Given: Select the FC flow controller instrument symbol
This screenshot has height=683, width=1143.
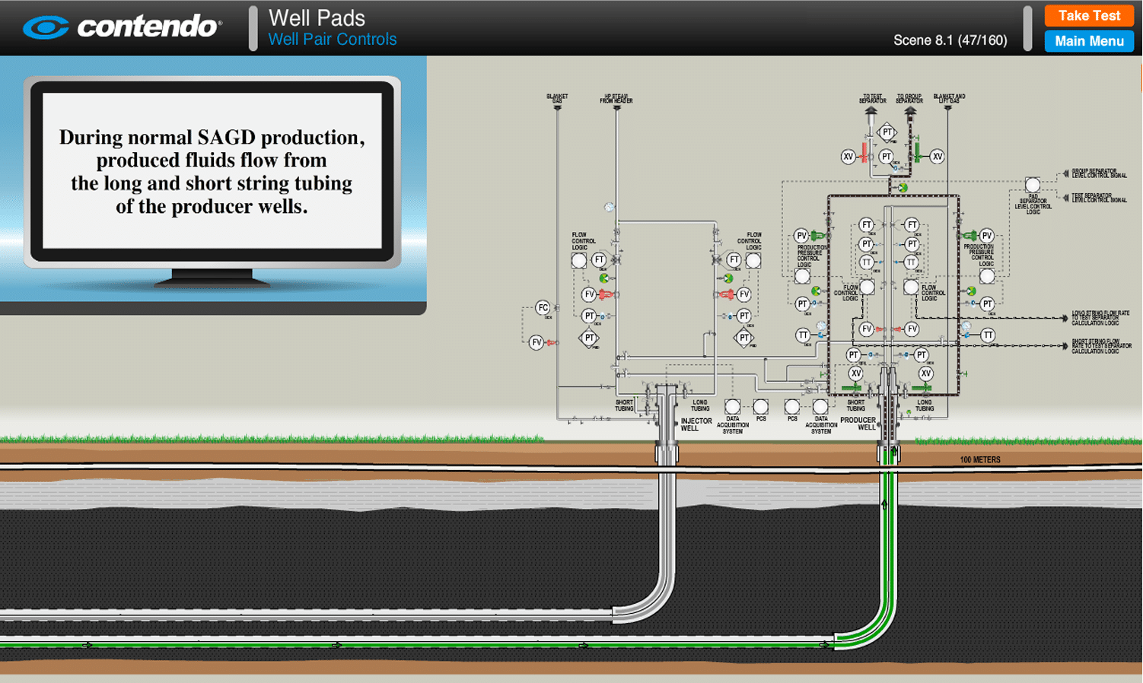Looking at the screenshot, I should (x=543, y=307).
